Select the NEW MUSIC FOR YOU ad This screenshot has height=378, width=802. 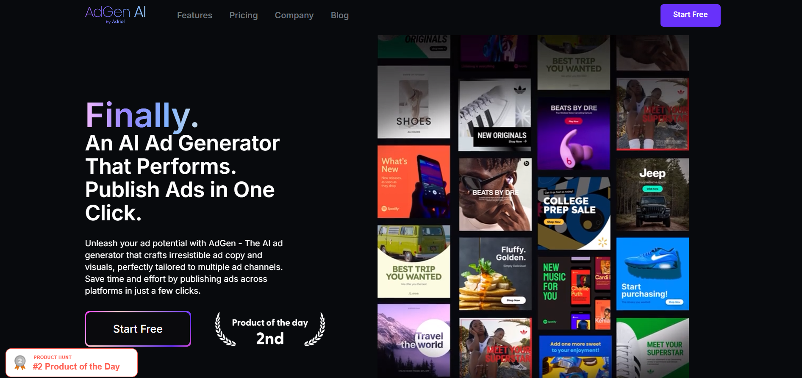(x=574, y=293)
